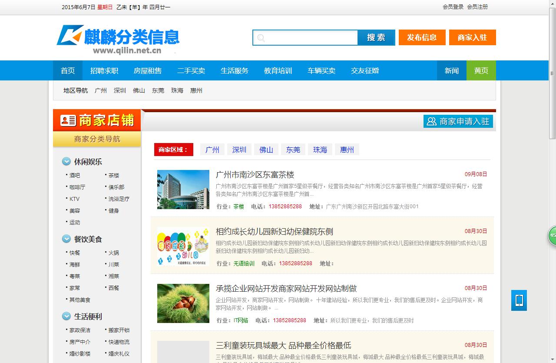Filter 商家区域 by 珠海
556x363 pixels.
click(x=320, y=150)
